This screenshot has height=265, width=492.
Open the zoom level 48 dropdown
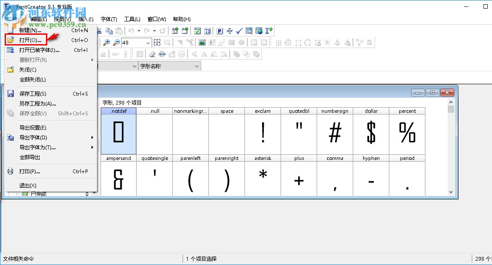click(x=148, y=42)
